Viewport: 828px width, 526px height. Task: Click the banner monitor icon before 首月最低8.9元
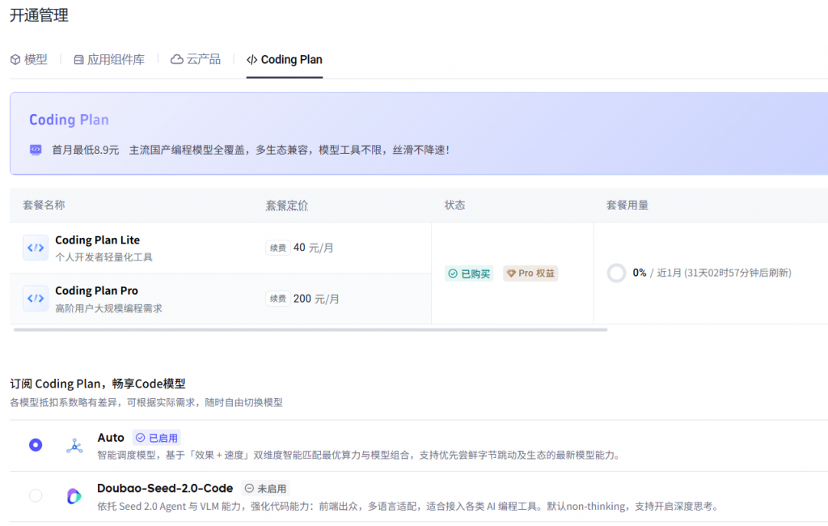click(x=36, y=150)
